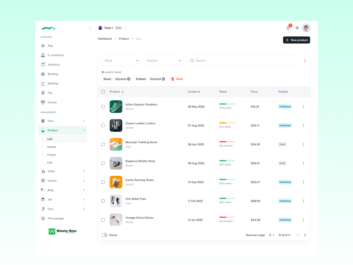The image size is (353, 265).
Task: Open the Stock filter dropdown
Action: pos(121,61)
